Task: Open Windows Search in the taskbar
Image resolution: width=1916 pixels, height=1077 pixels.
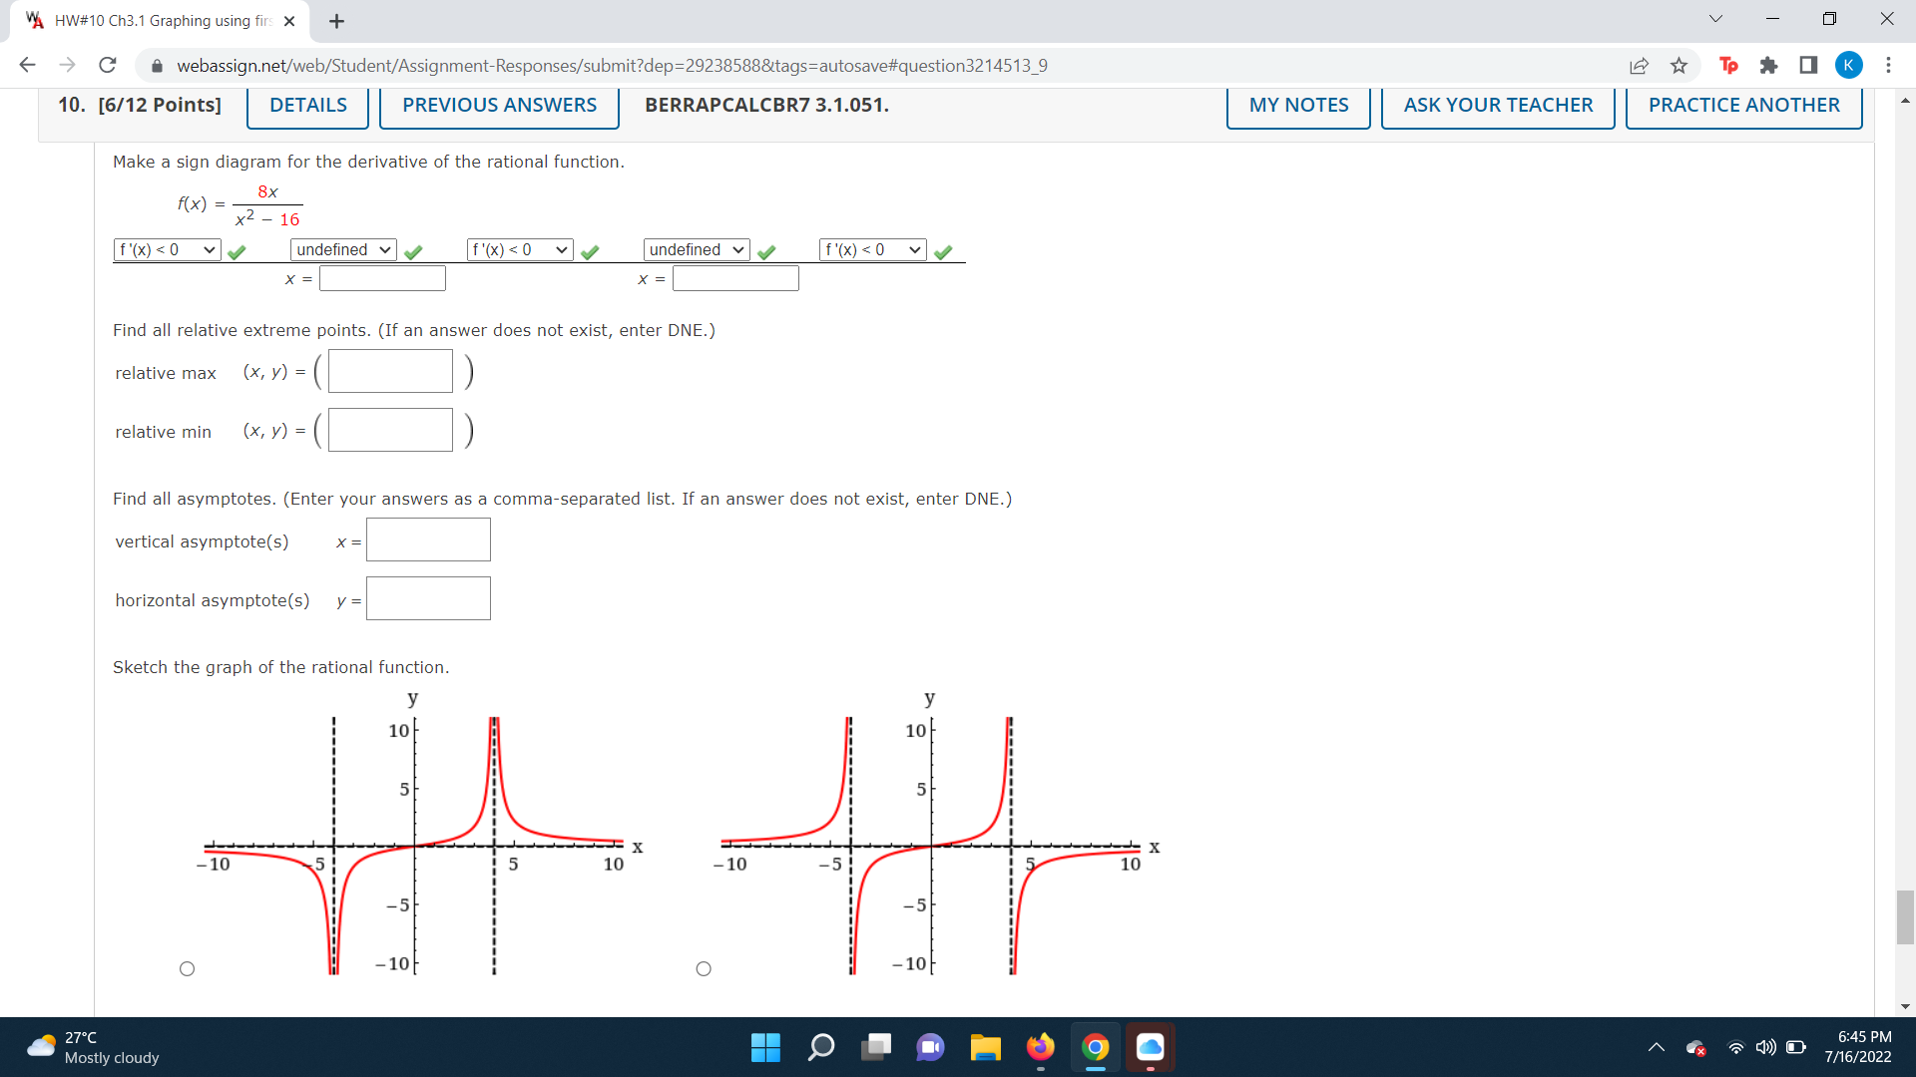Action: (x=821, y=1048)
